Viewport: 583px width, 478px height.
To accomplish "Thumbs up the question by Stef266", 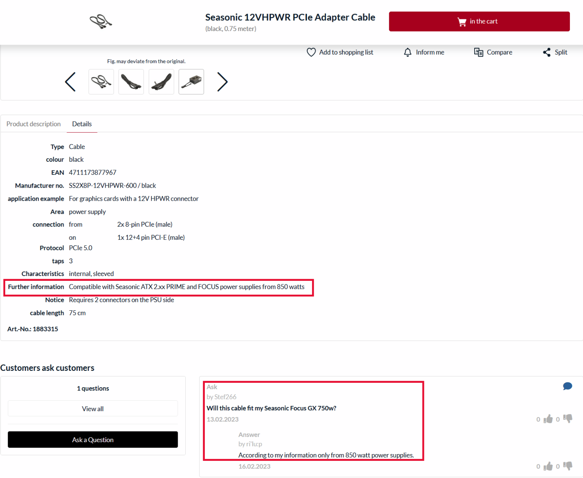I will [548, 419].
